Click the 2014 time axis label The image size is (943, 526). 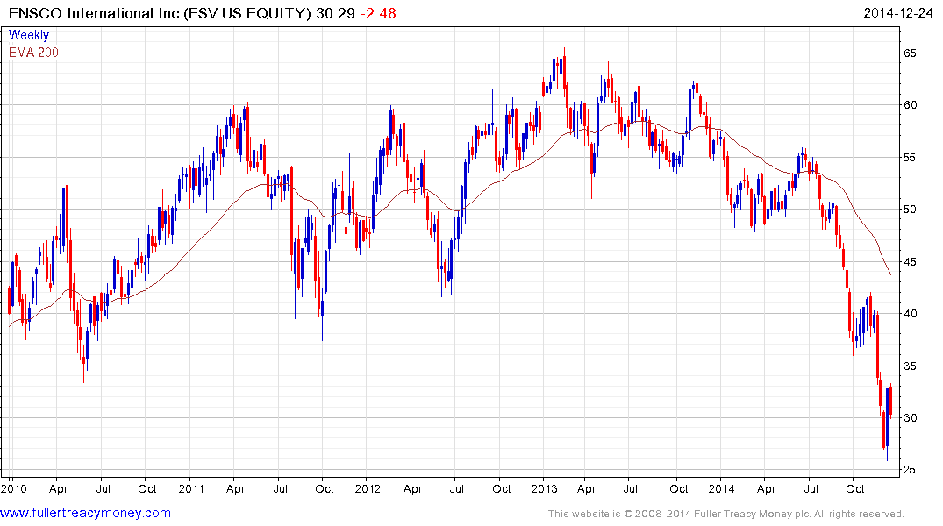(721, 488)
